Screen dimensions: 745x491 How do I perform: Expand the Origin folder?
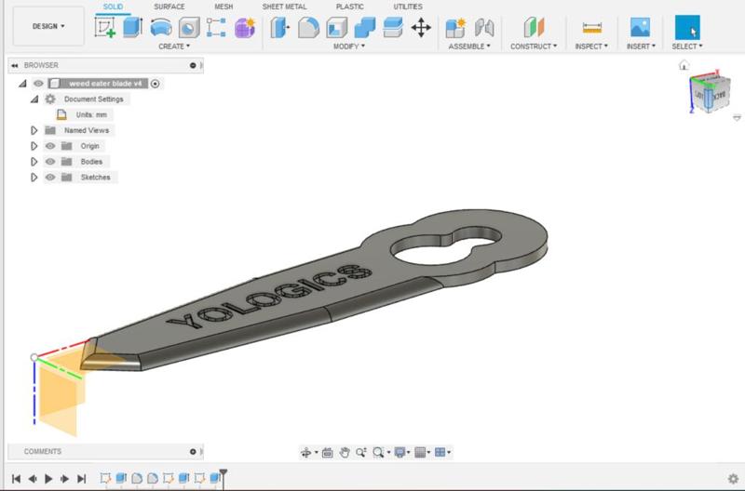point(34,146)
